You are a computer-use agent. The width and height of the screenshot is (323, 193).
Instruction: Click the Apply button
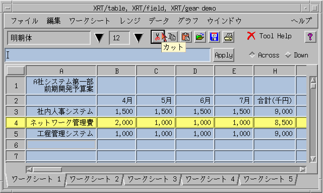click(x=224, y=55)
